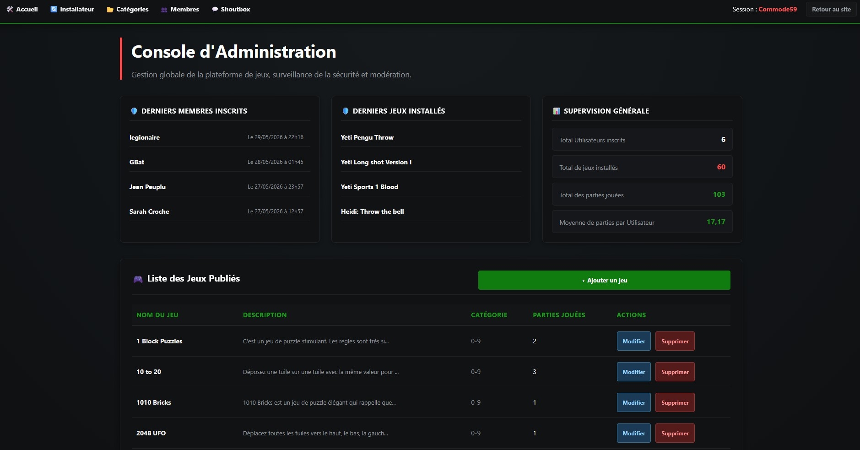This screenshot has width=860, height=450.
Task: Click Supprimer for 1 Block Puzzles
Action: click(x=675, y=341)
